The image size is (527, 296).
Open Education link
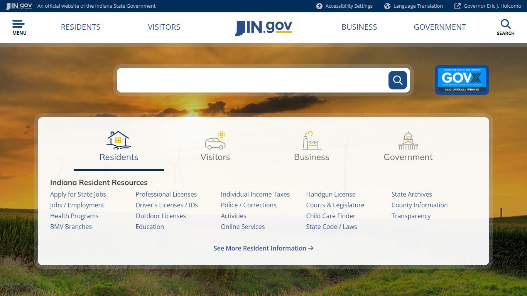click(x=150, y=227)
